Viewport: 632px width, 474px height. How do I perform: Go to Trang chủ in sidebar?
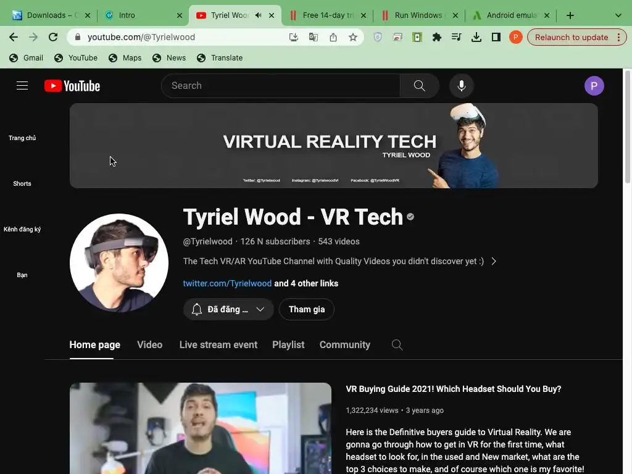click(22, 138)
